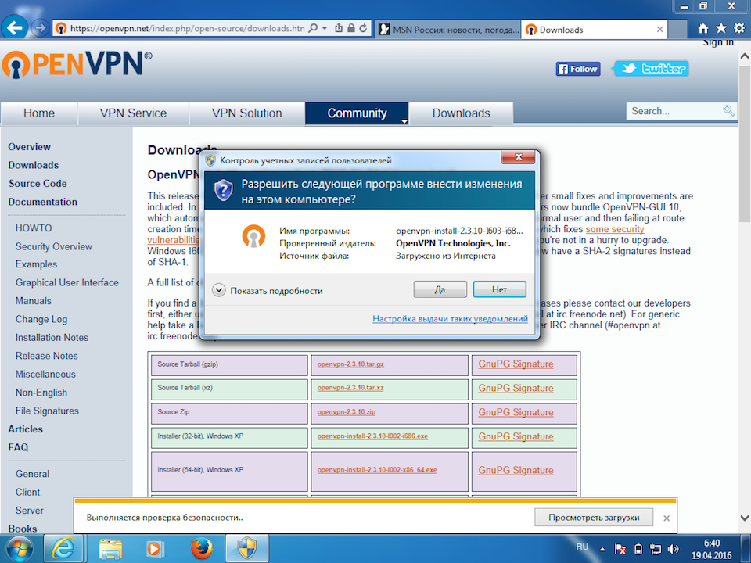
Task: Open HOWTO sidebar link
Action: point(34,228)
